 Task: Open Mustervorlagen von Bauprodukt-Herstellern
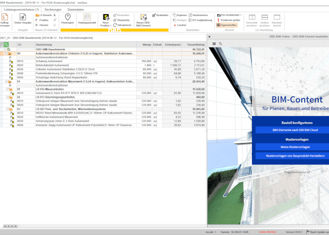[x=295, y=156]
